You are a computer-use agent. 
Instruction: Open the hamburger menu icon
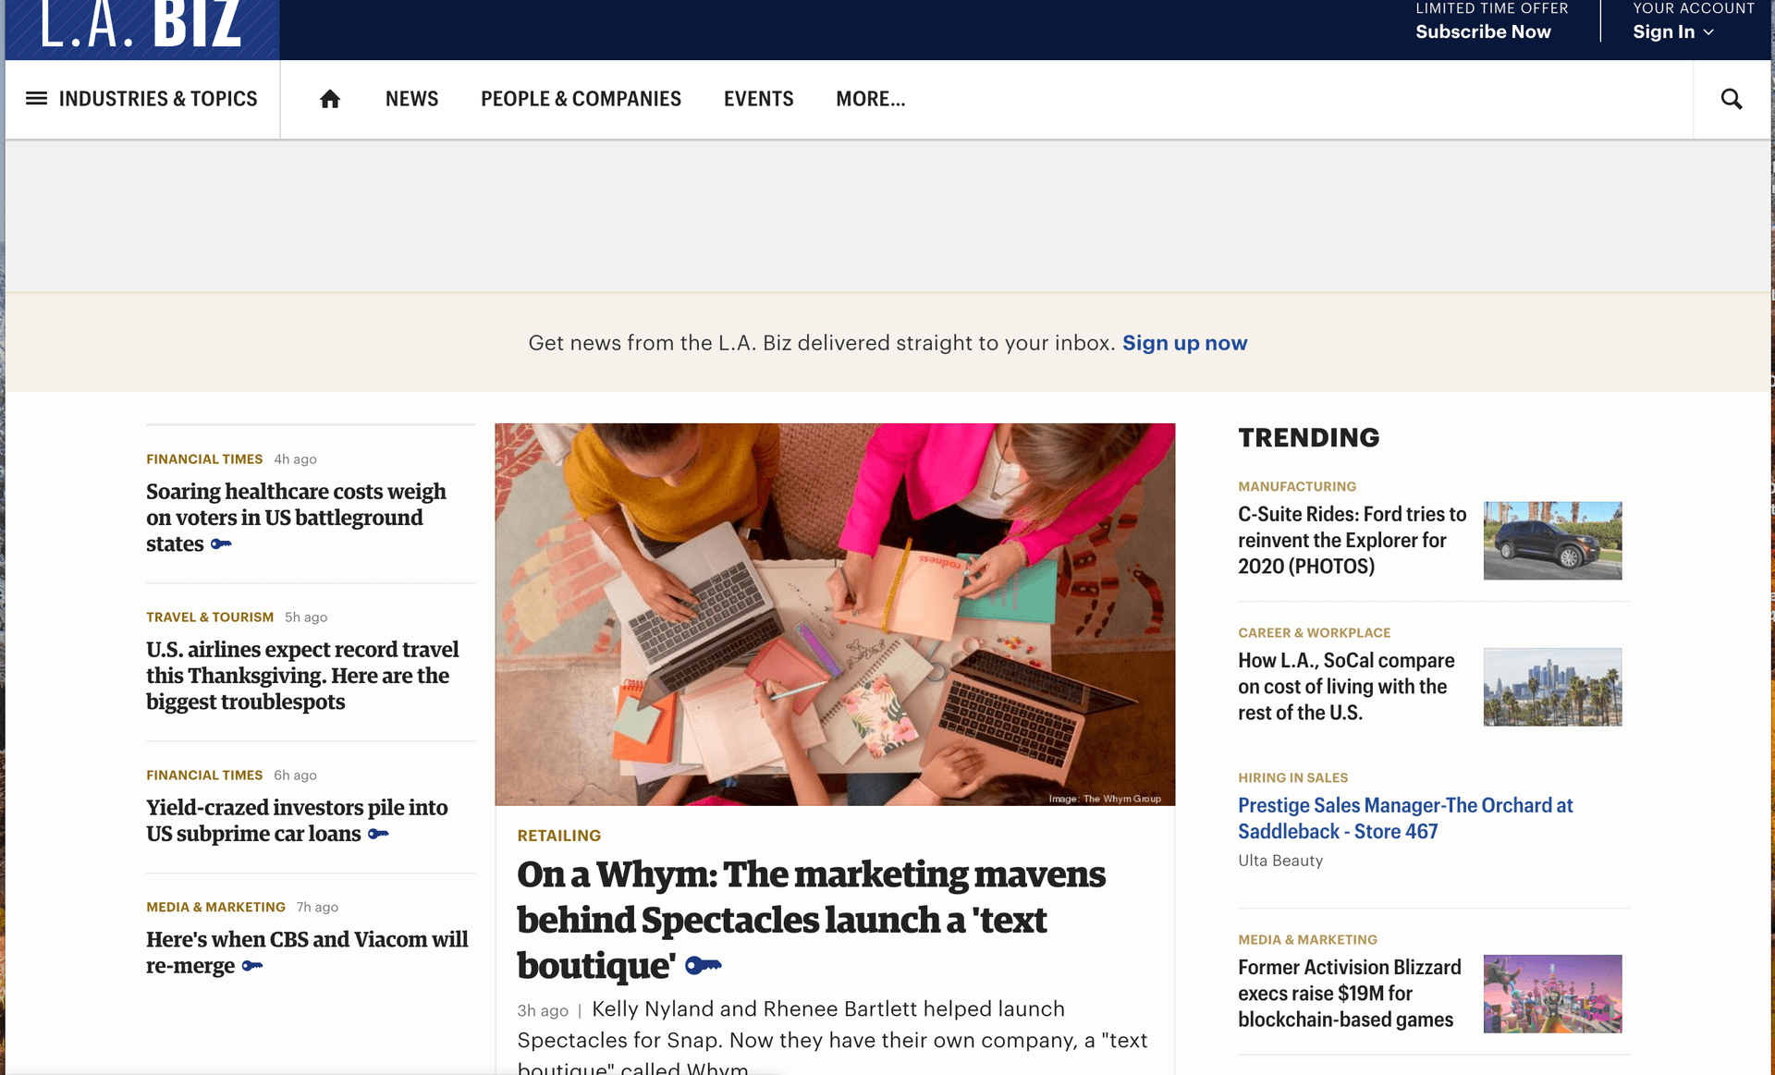tap(36, 99)
